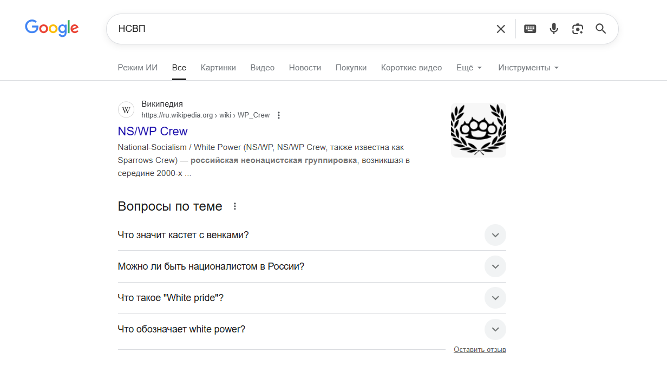Open the Ещё dropdown menu
Image resolution: width=667 pixels, height=366 pixels.
tap(469, 68)
